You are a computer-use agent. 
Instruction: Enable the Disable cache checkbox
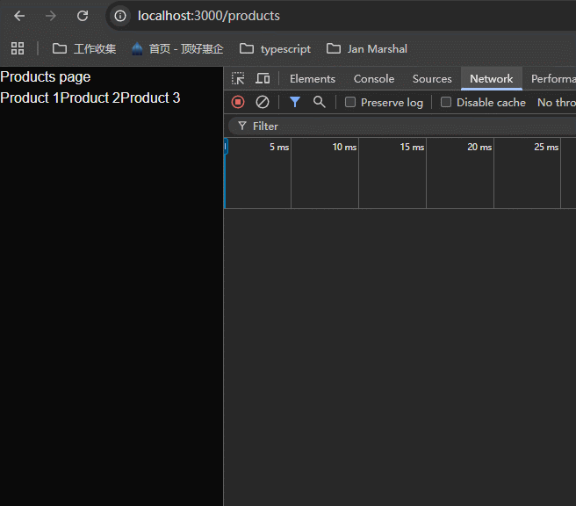446,102
